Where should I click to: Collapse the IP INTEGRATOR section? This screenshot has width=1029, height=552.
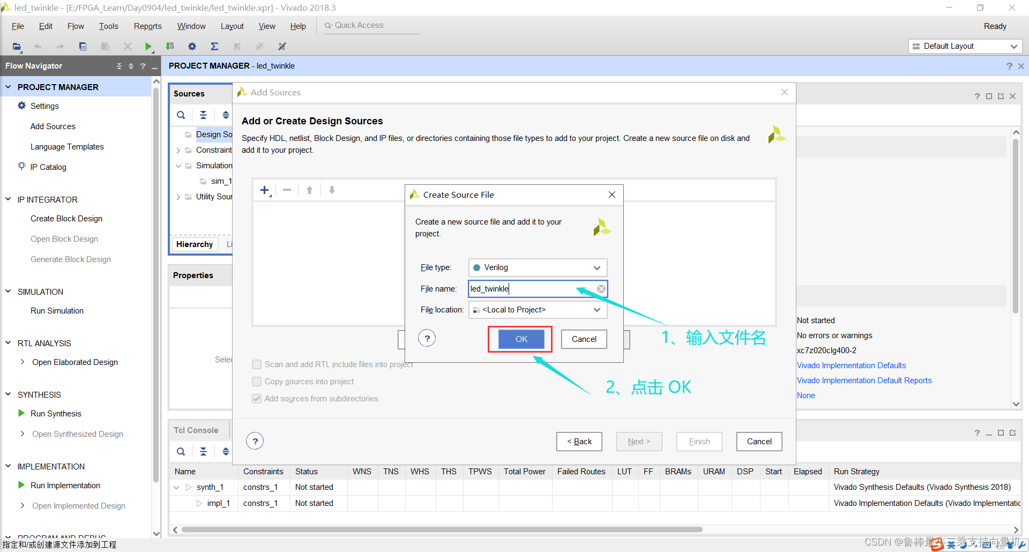click(x=8, y=199)
